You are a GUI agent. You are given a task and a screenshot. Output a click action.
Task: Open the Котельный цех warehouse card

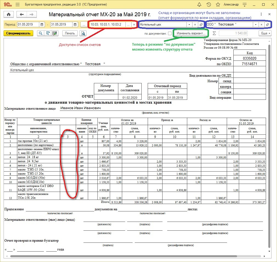201,24
